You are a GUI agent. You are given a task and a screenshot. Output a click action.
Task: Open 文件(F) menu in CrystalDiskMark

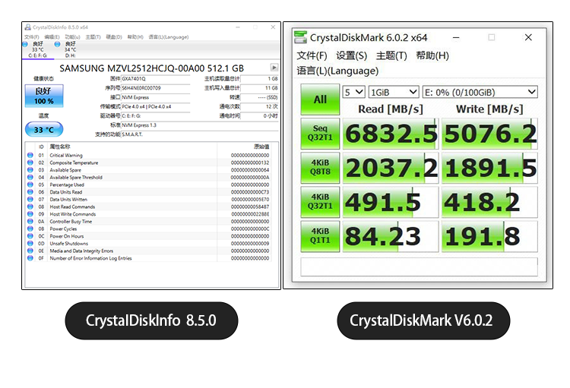coord(312,55)
